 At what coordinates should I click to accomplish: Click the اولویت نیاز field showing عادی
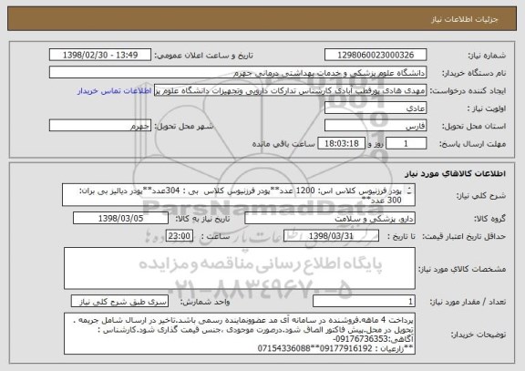click(x=376, y=108)
